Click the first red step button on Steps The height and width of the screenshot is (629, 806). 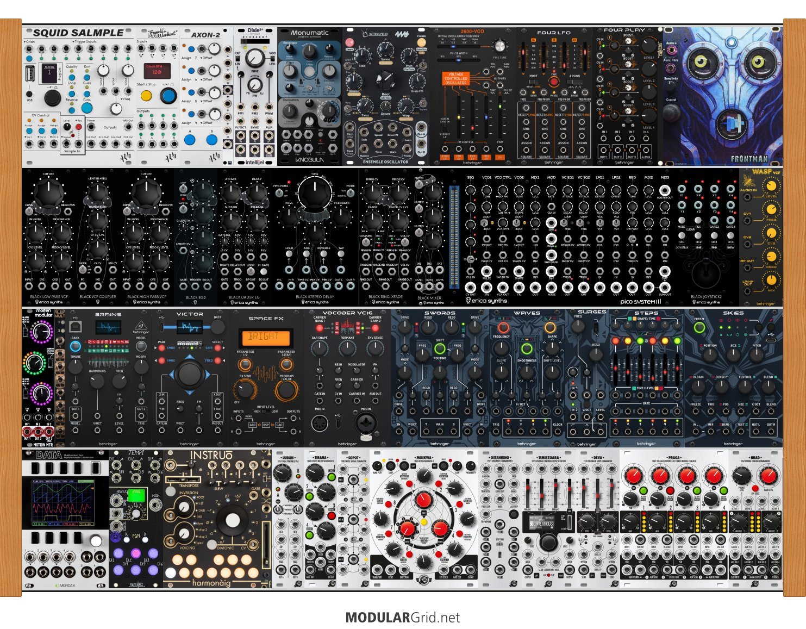616,341
